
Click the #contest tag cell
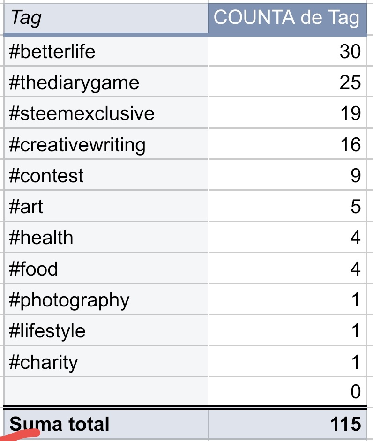[x=105, y=176]
